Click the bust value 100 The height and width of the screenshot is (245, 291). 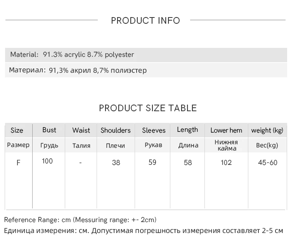pyautogui.click(x=47, y=161)
